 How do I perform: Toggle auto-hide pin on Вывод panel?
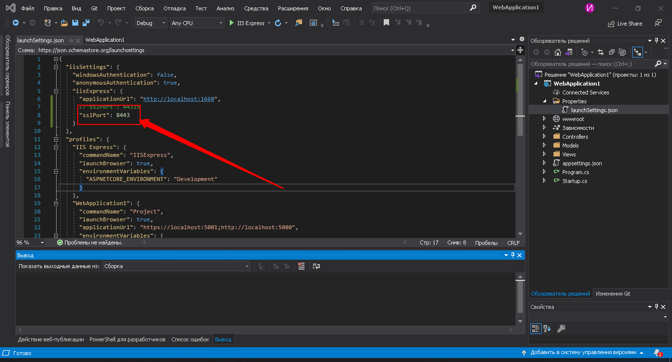click(513, 255)
